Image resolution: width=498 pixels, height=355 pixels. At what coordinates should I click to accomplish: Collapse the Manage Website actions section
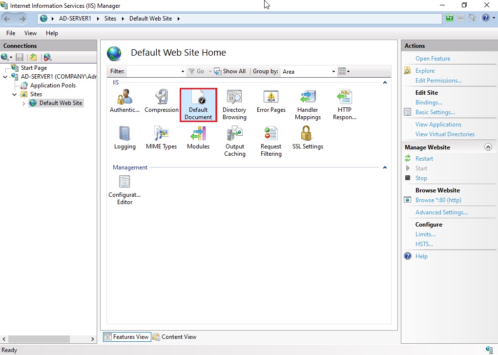pyautogui.click(x=488, y=147)
